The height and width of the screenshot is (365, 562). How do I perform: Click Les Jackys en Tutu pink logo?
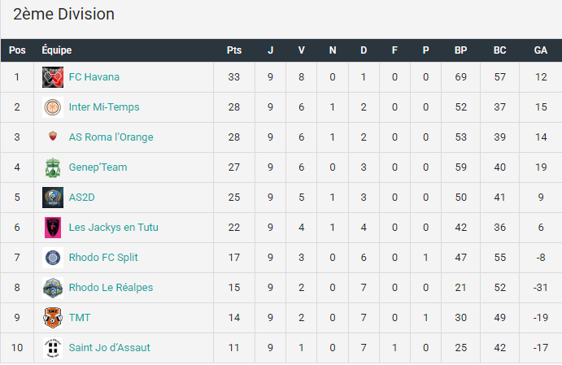coord(53,228)
